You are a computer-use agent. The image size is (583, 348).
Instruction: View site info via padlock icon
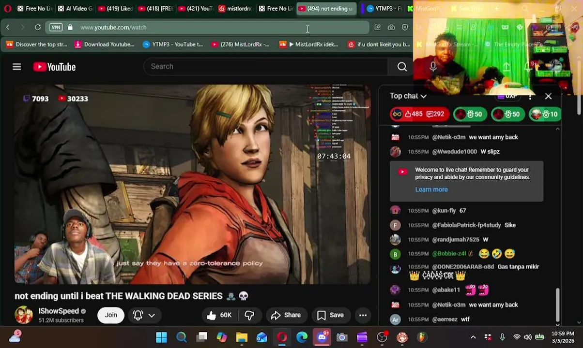coord(70,27)
